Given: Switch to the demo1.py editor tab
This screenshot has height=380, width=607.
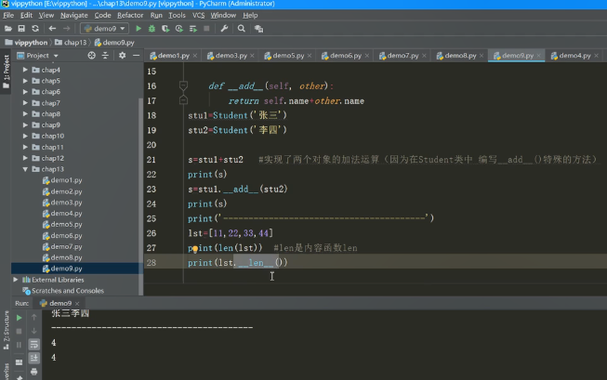Looking at the screenshot, I should point(174,56).
